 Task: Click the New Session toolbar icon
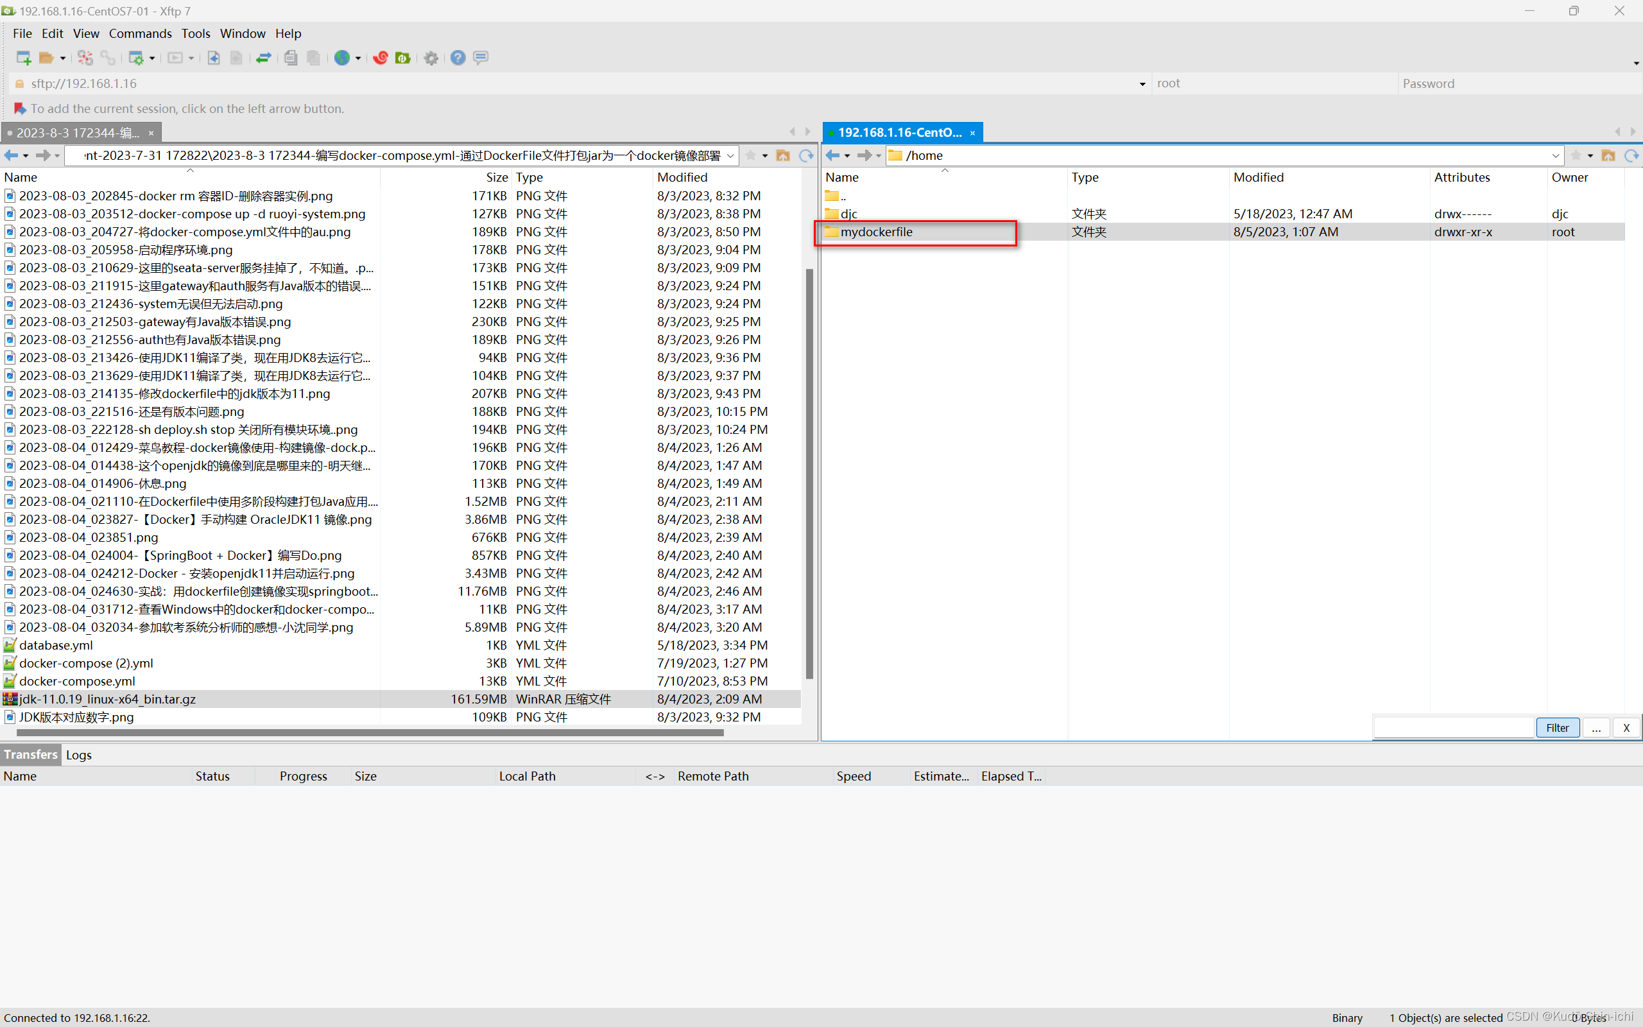[23, 58]
